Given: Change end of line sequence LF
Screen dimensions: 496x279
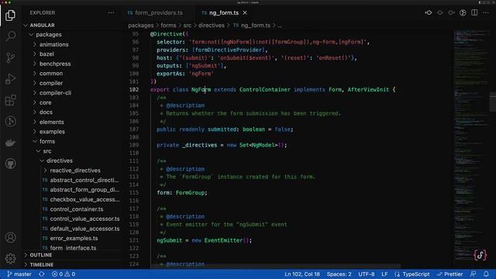Looking at the screenshot, I should pos(384,274).
